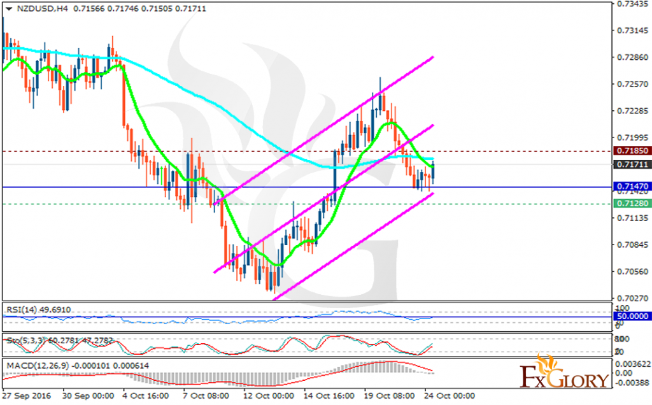Select the 4 Oct 16:00 time axis label
The height and width of the screenshot is (405, 652).
click(x=146, y=396)
